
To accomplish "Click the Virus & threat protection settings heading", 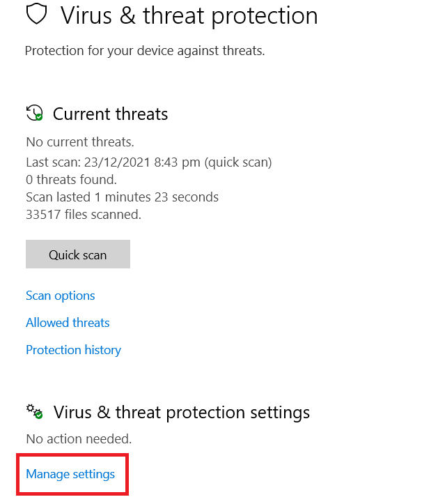I will (182, 413).
